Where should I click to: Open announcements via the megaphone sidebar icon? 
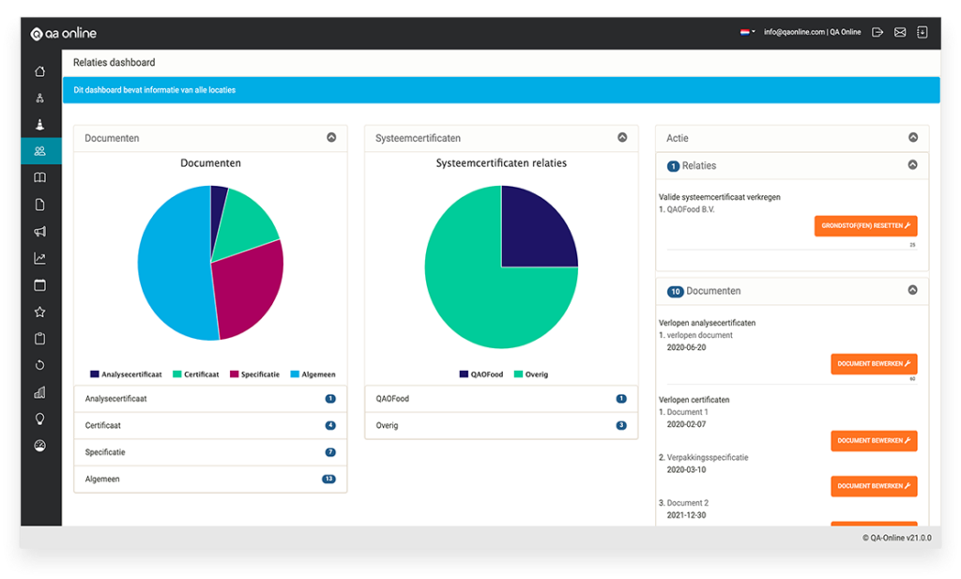(39, 231)
